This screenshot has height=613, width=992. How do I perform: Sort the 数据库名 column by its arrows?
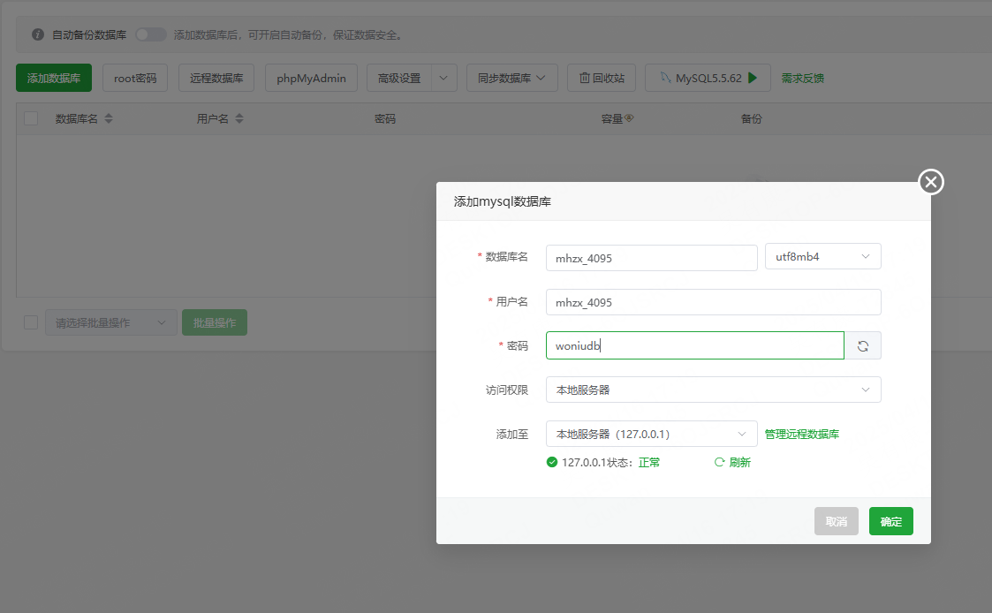(x=107, y=118)
